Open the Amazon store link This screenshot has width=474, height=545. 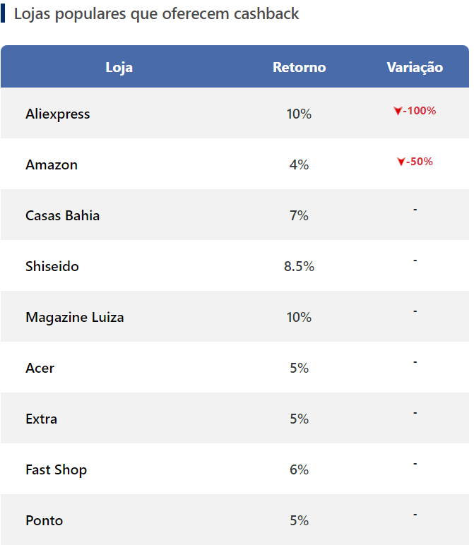coord(52,164)
